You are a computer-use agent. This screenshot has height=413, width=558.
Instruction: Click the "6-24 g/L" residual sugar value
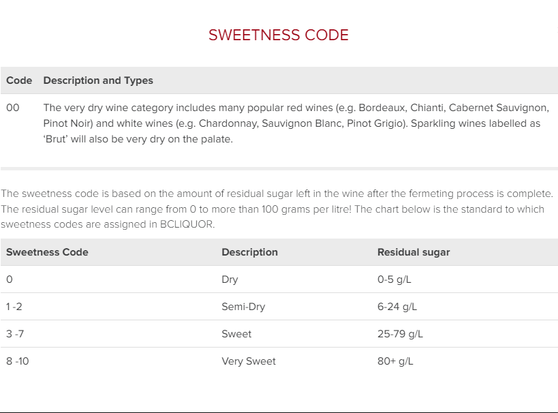pos(397,307)
